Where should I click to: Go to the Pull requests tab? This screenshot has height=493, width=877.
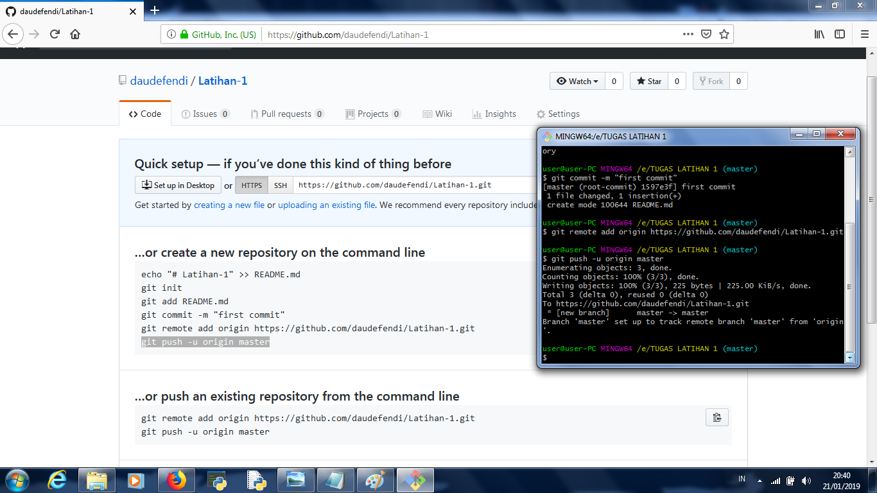click(x=287, y=114)
